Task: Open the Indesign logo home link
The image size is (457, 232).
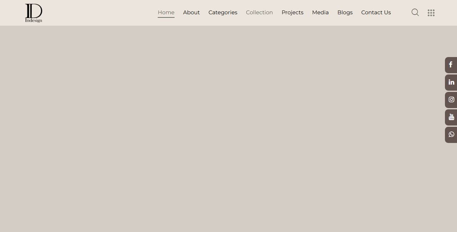Action: [34, 13]
